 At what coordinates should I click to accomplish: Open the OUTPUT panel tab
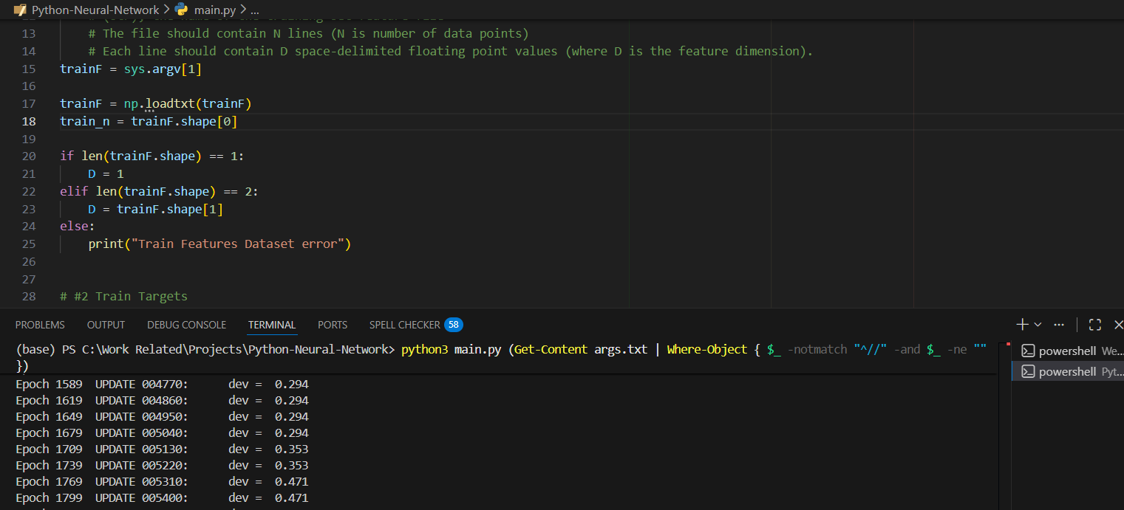106,325
